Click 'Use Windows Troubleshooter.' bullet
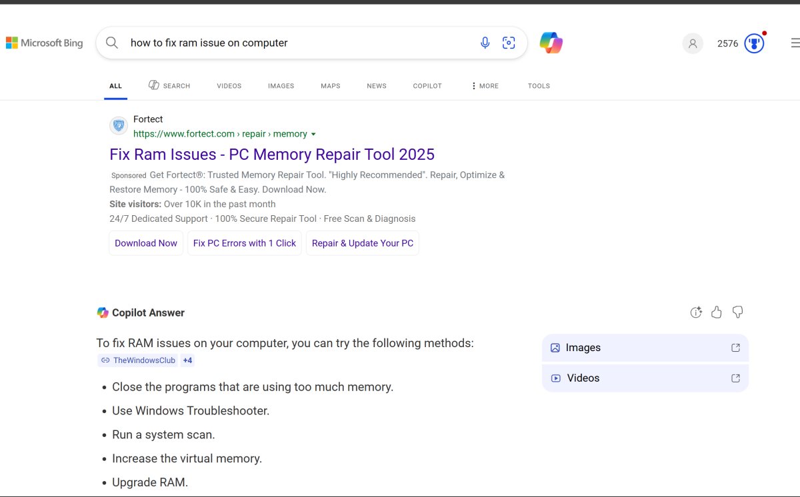800x497 pixels. [x=191, y=411]
